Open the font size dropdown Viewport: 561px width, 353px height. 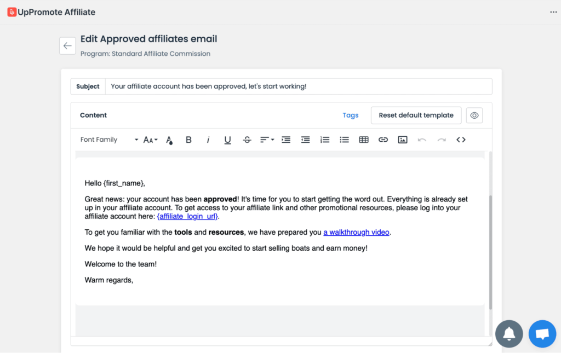click(150, 140)
